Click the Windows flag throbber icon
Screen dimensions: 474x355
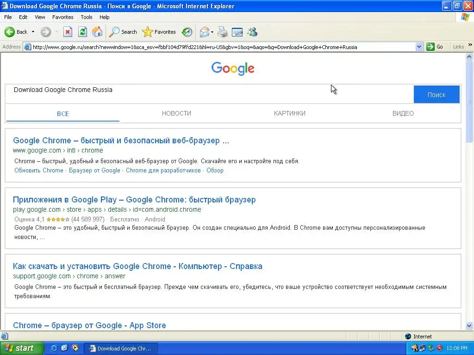[x=465, y=17]
